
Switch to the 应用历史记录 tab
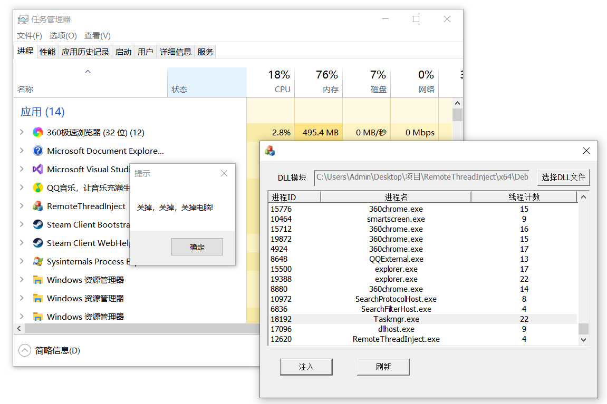click(x=85, y=52)
